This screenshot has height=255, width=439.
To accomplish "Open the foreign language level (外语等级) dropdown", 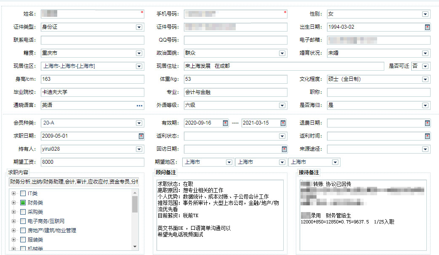I will click(282, 106).
